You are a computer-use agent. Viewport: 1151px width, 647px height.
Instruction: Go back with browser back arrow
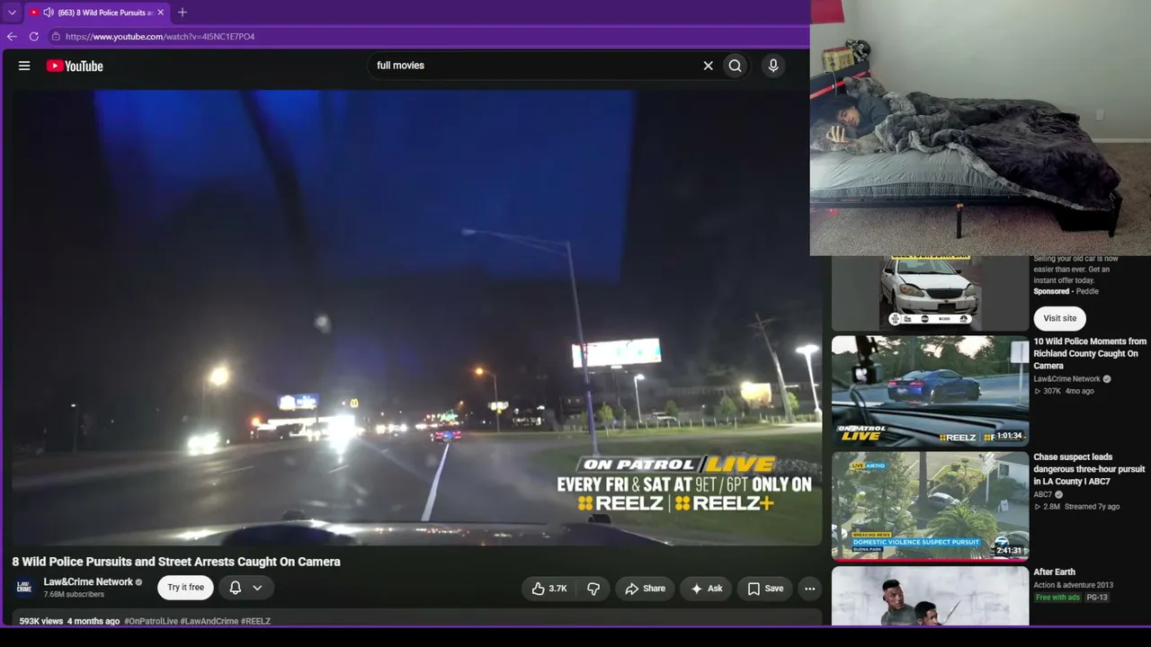(12, 37)
